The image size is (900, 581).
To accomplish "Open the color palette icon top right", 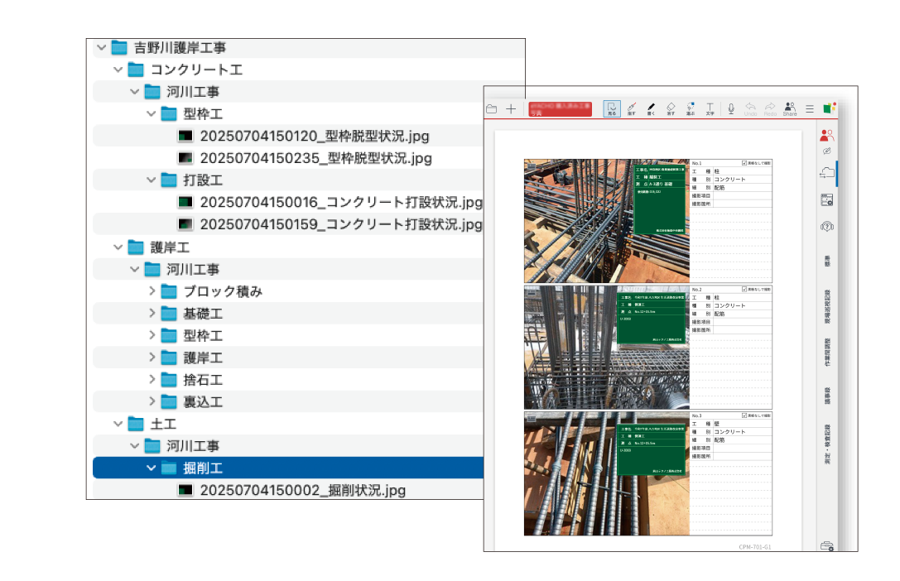I will [827, 107].
